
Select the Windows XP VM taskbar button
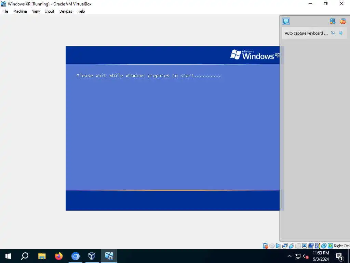coord(109,256)
